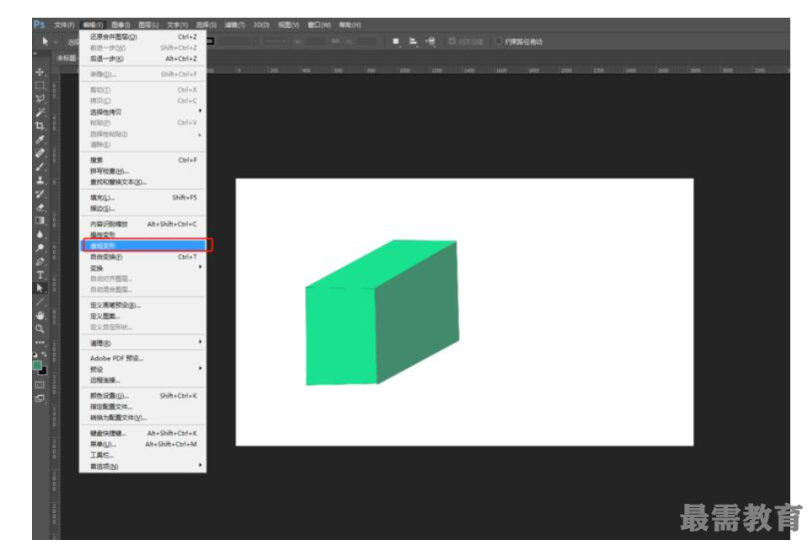The width and height of the screenshot is (808, 551).
Task: Select the Gradient tool
Action: [x=40, y=221]
